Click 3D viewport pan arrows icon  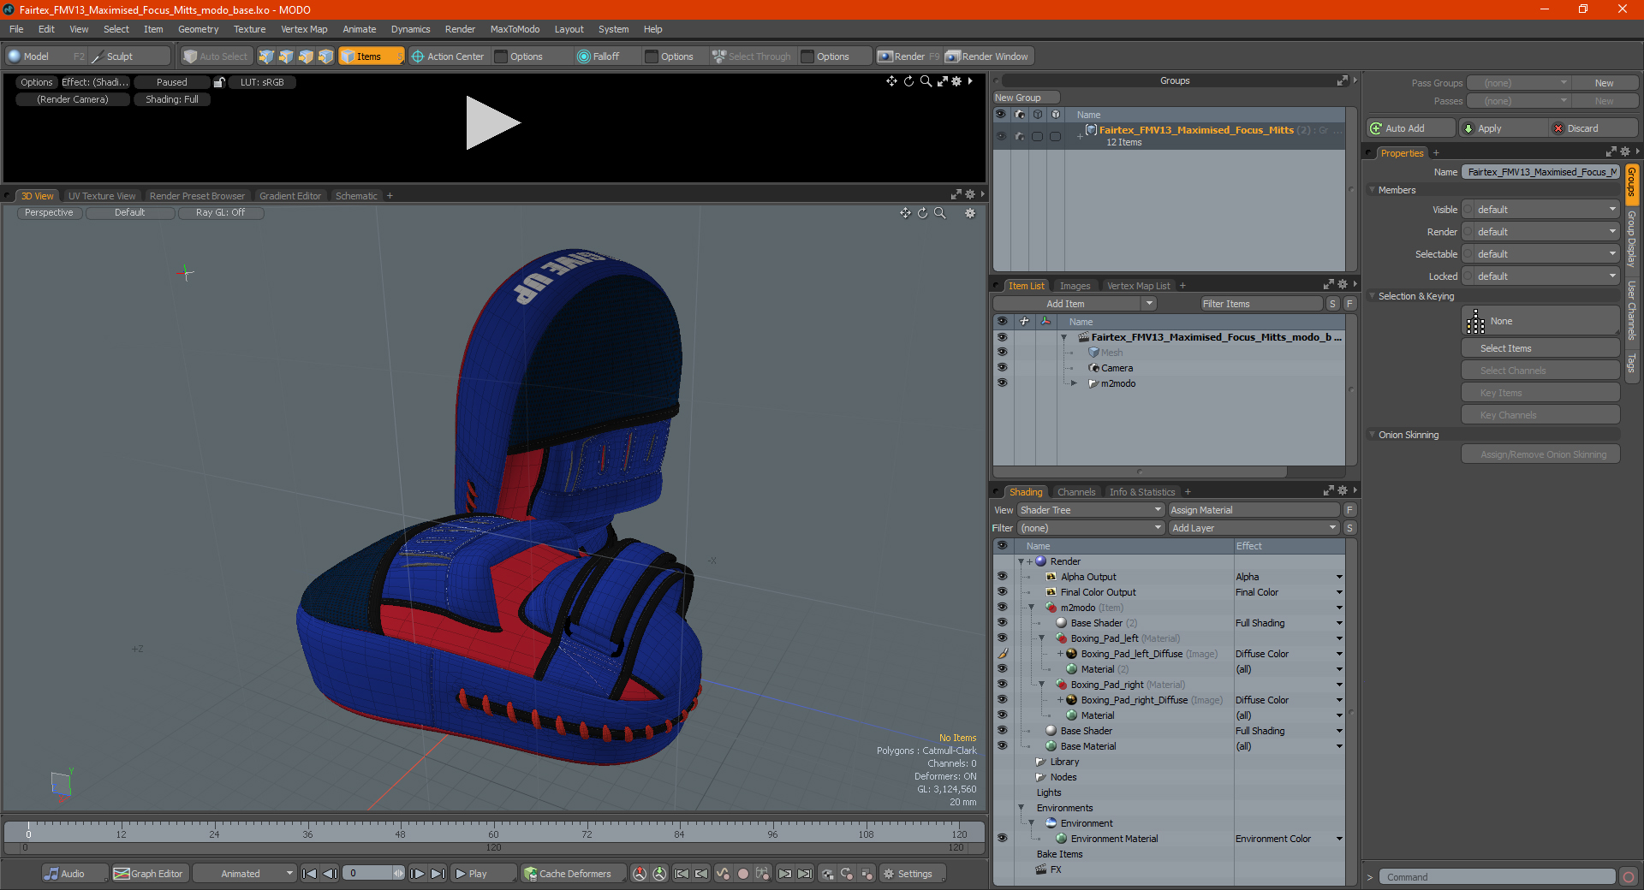coord(905,213)
